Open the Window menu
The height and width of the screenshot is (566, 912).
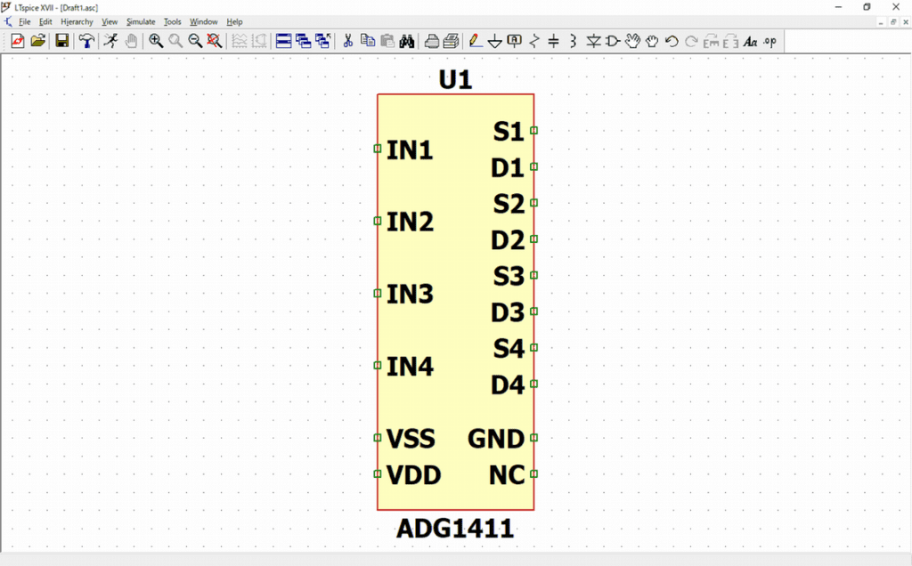(204, 21)
